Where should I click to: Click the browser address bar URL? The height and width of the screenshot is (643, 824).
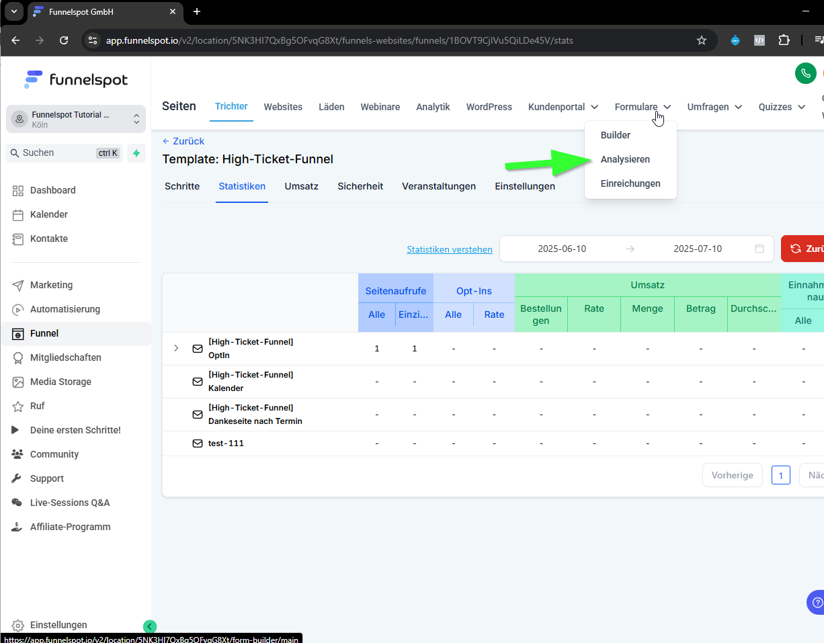[339, 40]
